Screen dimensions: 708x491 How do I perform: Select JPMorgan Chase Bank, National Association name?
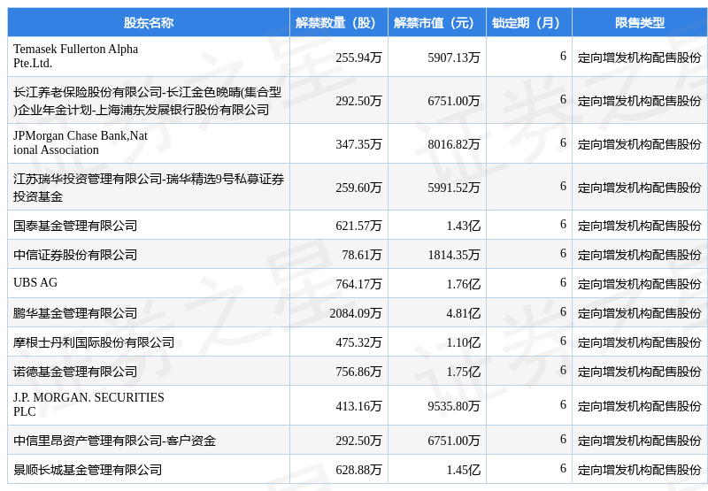click(x=81, y=142)
